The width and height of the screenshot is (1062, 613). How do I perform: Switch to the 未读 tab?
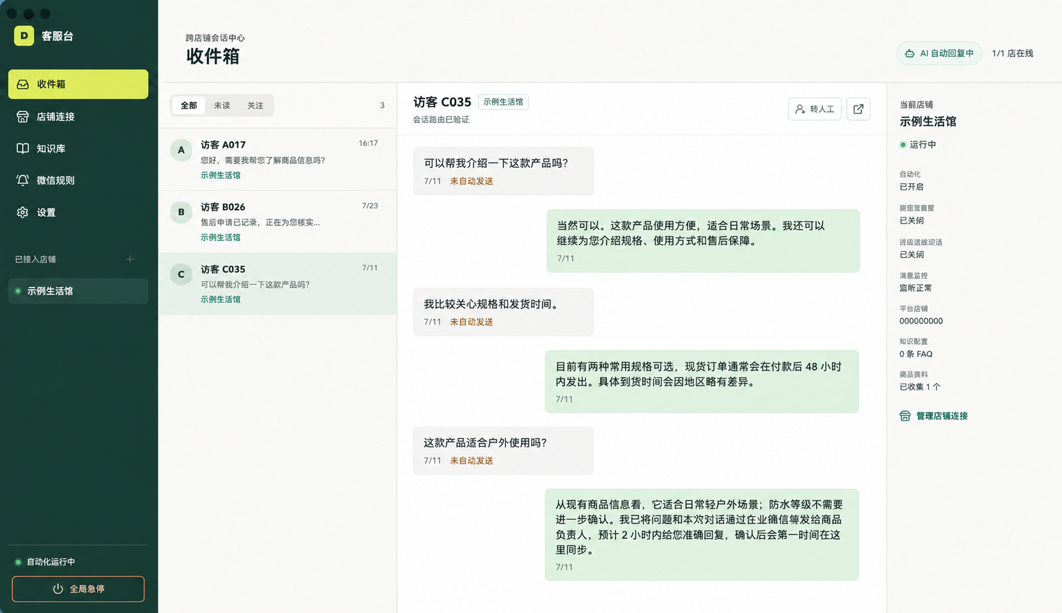pos(222,105)
